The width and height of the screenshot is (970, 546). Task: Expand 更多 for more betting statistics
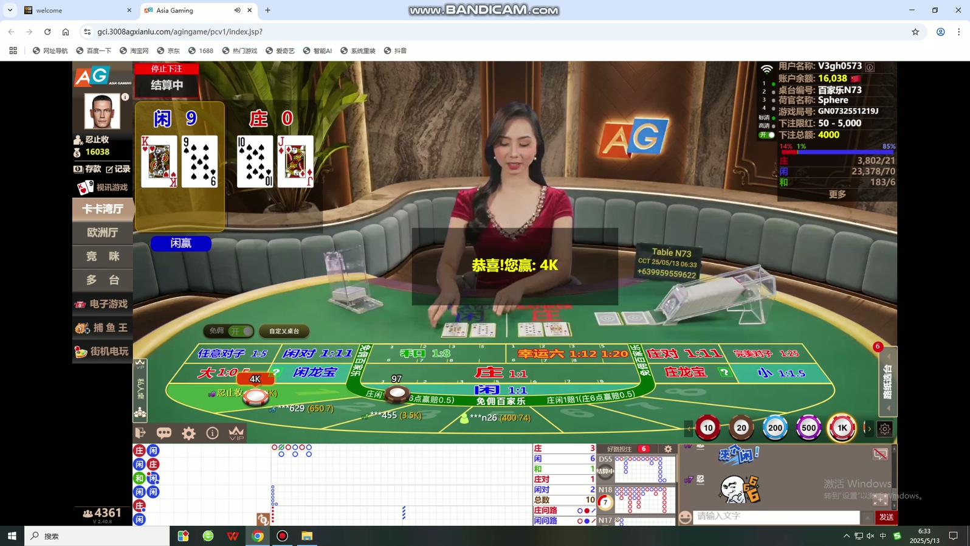[837, 195]
